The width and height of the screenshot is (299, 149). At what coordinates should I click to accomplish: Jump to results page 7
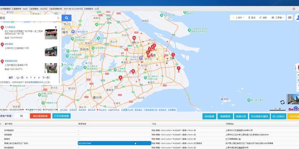(31, 77)
